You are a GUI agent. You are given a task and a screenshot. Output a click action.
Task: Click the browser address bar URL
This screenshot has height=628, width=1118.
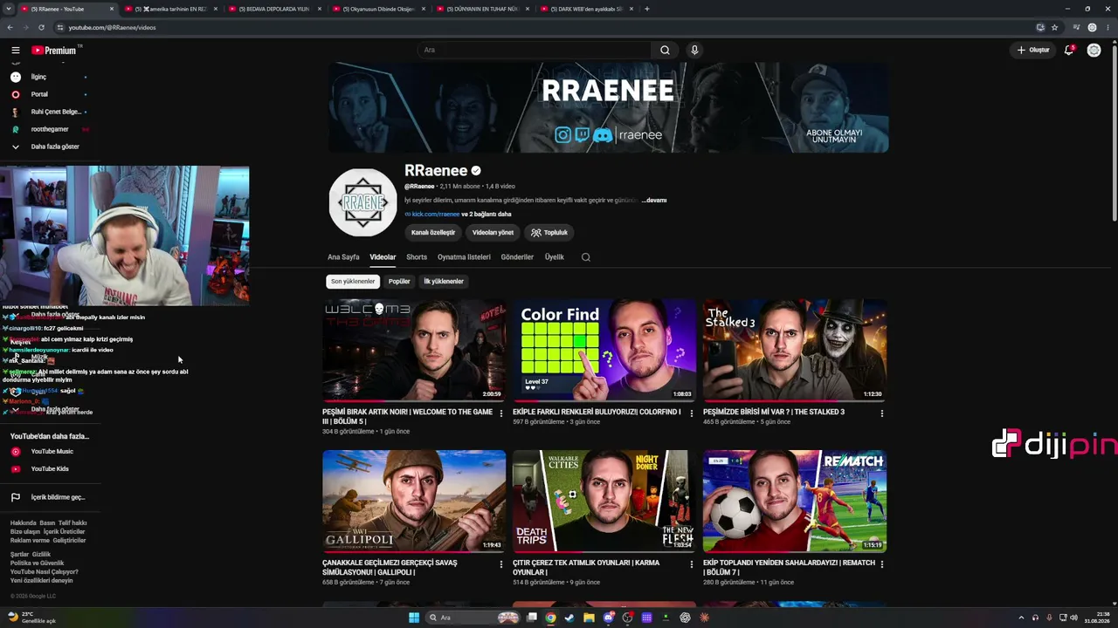point(112,27)
